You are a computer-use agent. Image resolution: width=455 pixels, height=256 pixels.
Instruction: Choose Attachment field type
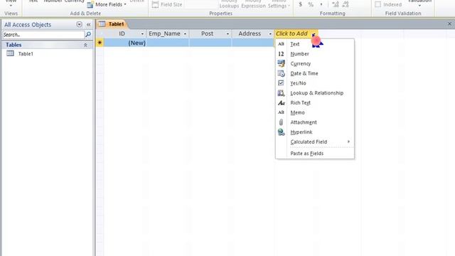click(x=315, y=122)
